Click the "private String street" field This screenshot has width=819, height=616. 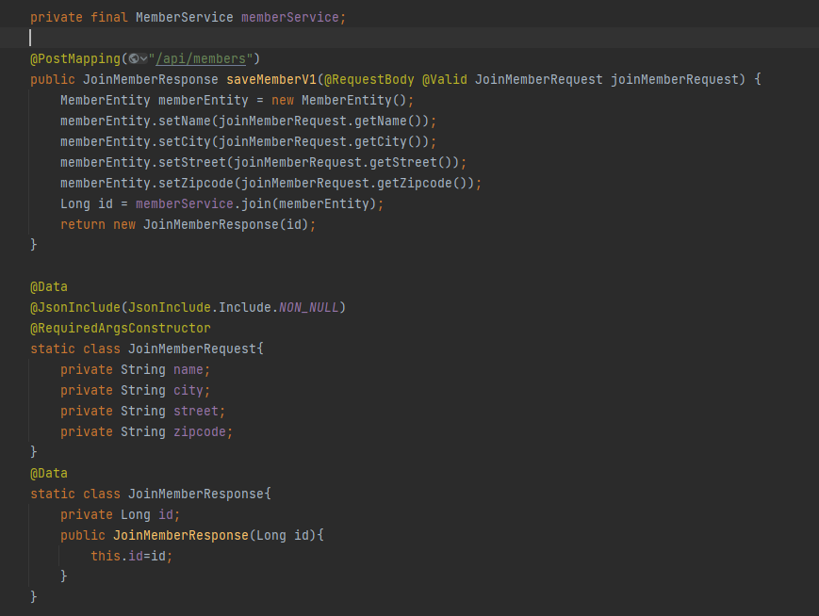tap(142, 411)
